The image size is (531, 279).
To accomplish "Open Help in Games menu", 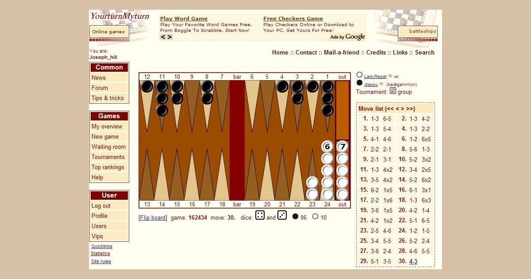I will coord(109,177).
